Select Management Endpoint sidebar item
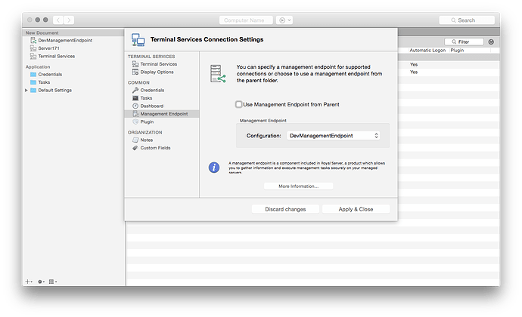 click(165, 114)
